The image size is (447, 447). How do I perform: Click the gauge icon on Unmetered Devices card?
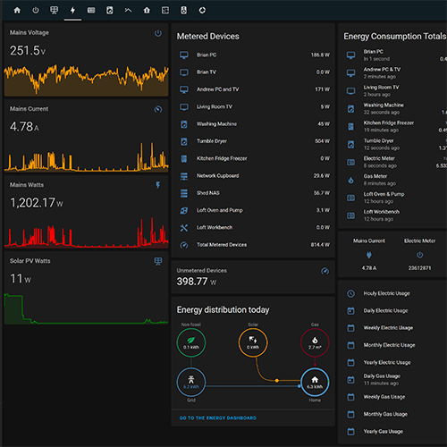pos(325,271)
